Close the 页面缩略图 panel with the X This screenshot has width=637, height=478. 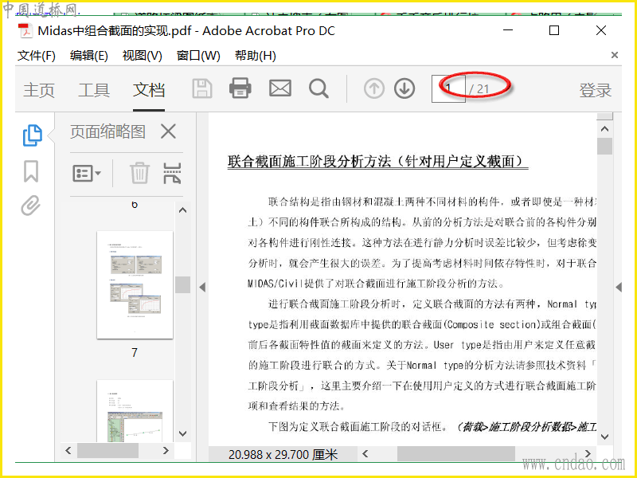coord(168,131)
